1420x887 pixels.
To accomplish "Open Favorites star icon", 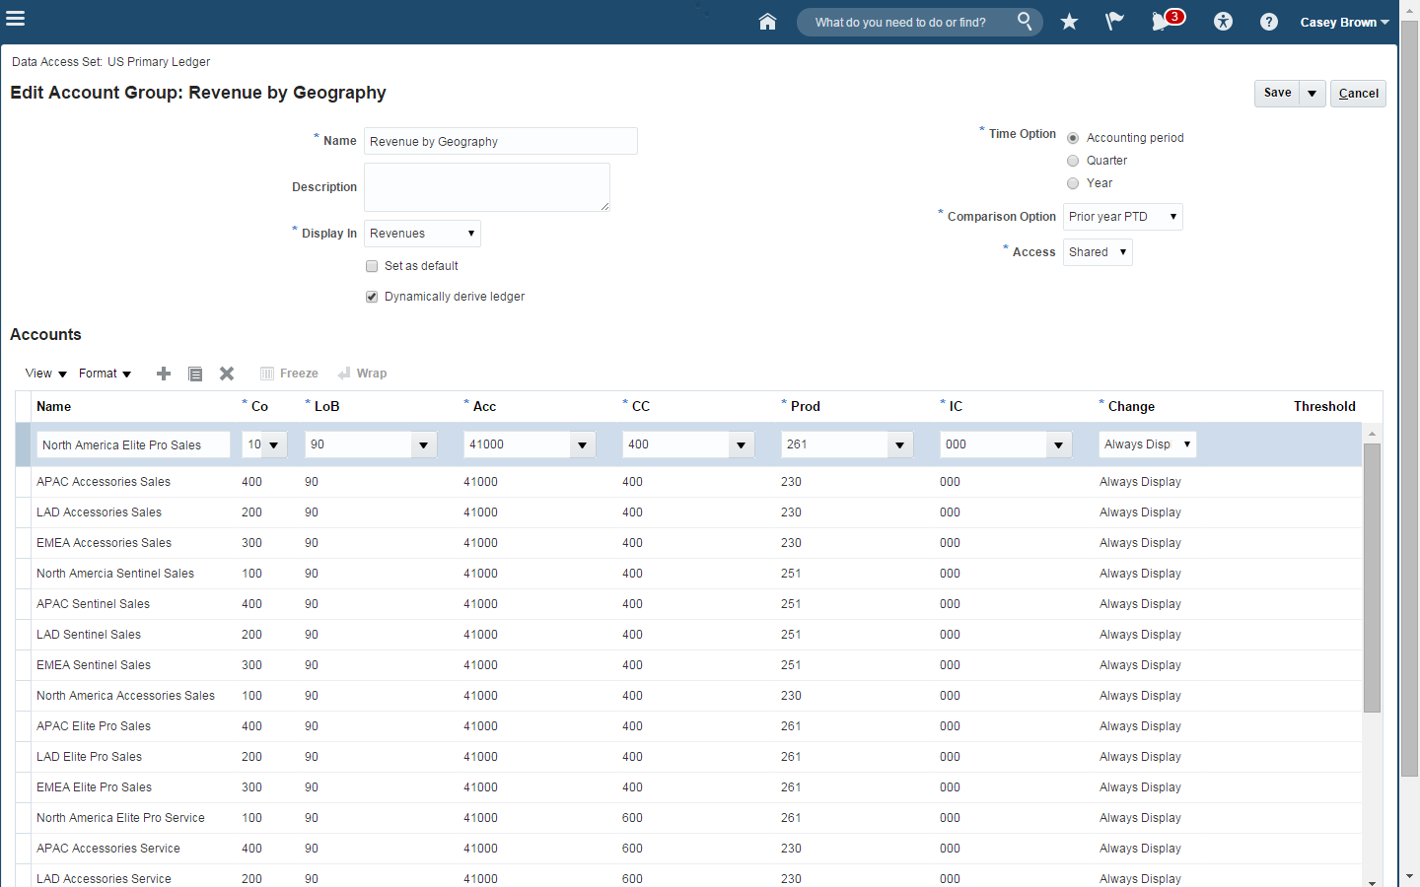I will pyautogui.click(x=1069, y=22).
